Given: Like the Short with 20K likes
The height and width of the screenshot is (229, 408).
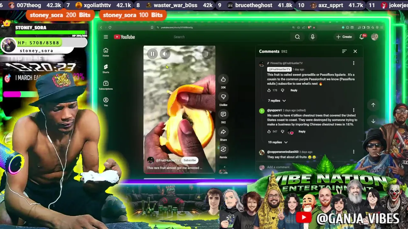Looking at the screenshot, I should tap(223, 79).
